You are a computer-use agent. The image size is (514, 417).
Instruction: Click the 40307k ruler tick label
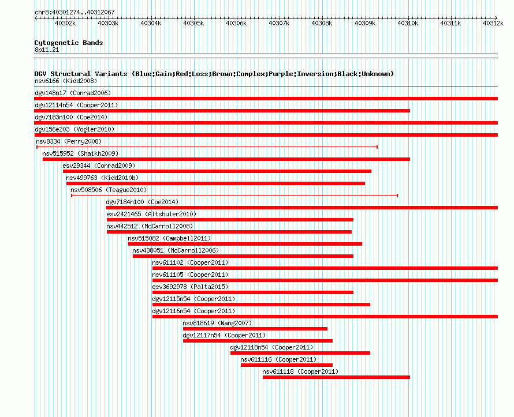[279, 23]
